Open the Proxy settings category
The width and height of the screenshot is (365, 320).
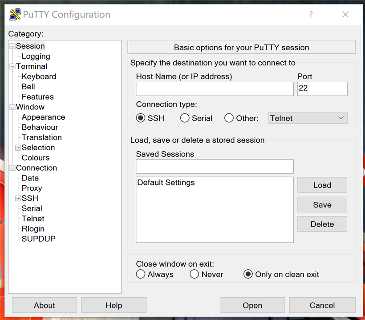tap(32, 188)
